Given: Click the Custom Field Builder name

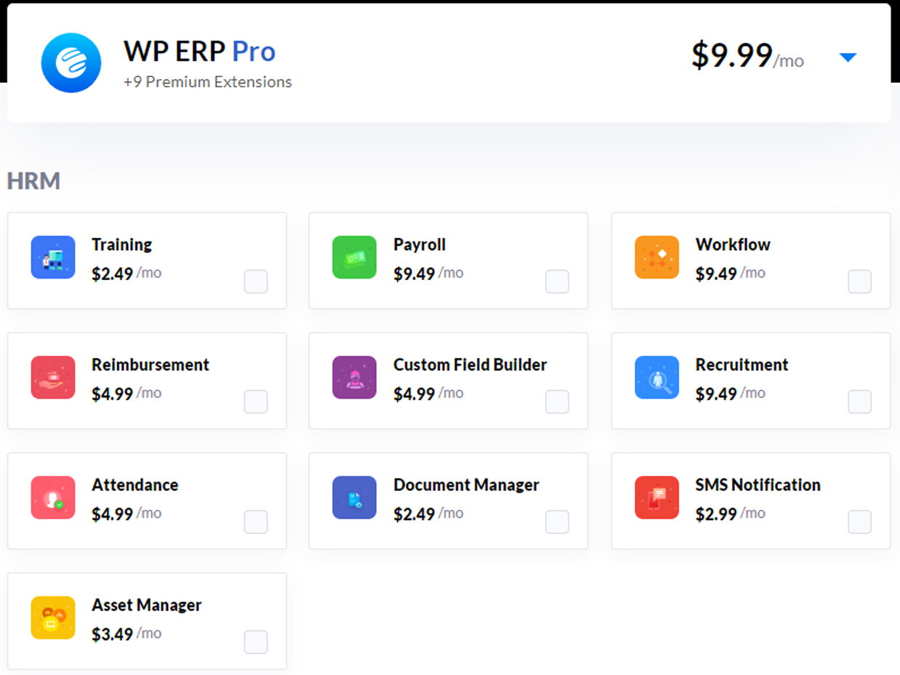Looking at the screenshot, I should 470,364.
